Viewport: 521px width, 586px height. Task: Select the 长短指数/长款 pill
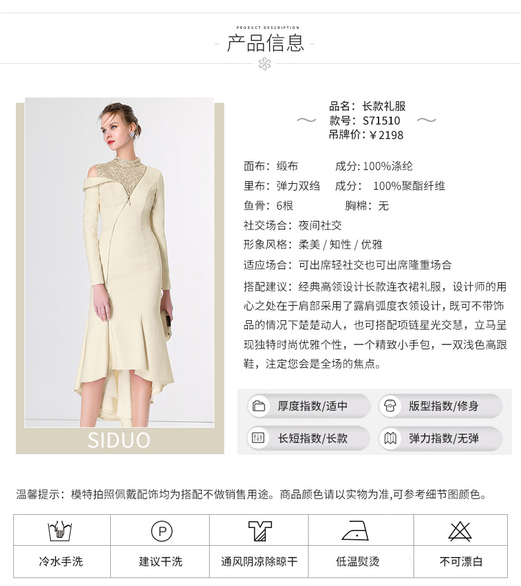(x=309, y=438)
